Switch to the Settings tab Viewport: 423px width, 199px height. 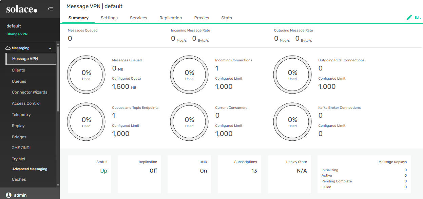tap(109, 18)
